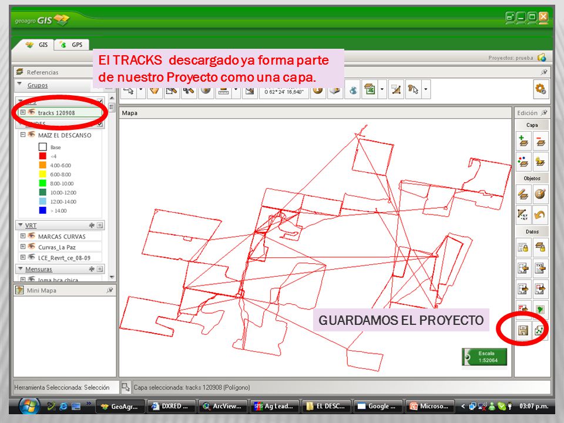Click the Grupos link

coord(38,85)
